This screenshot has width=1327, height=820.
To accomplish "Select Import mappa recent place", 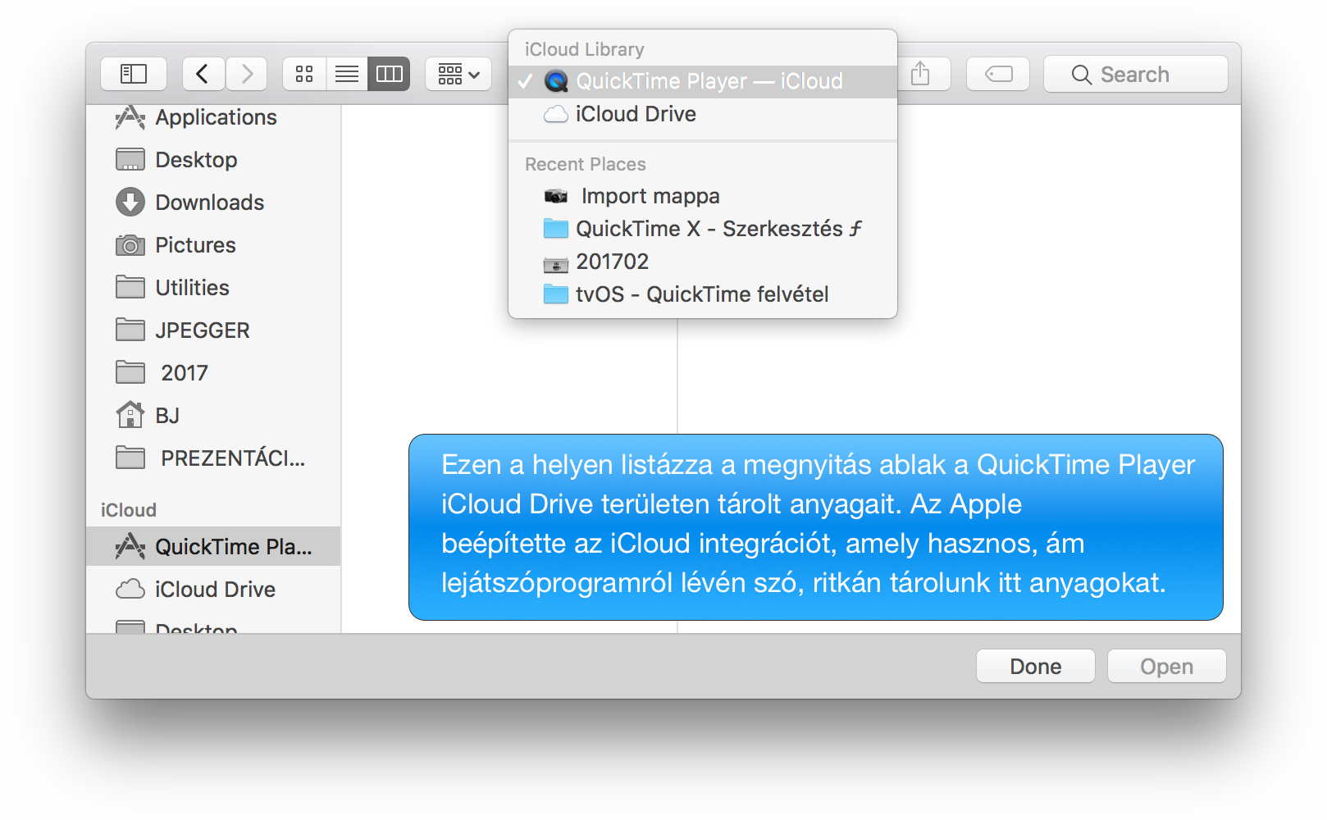I will (x=703, y=196).
